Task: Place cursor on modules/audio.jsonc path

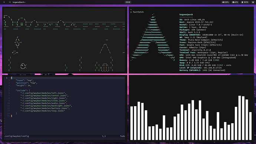Action: click(x=44, y=103)
